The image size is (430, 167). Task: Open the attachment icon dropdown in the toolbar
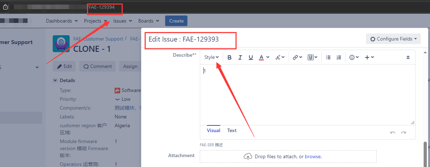(x=312, y=57)
